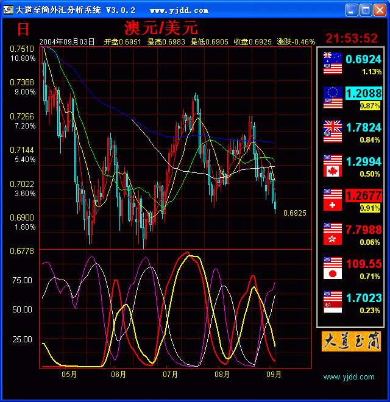
Task: Click the 25.00 indicator axis label
Action: [22, 339]
